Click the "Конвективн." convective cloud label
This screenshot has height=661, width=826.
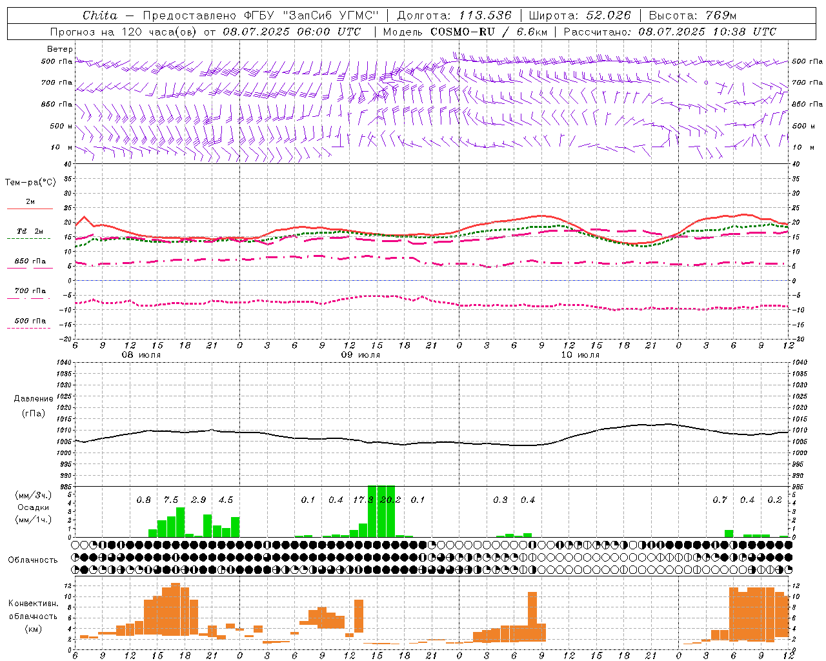[x=33, y=604]
